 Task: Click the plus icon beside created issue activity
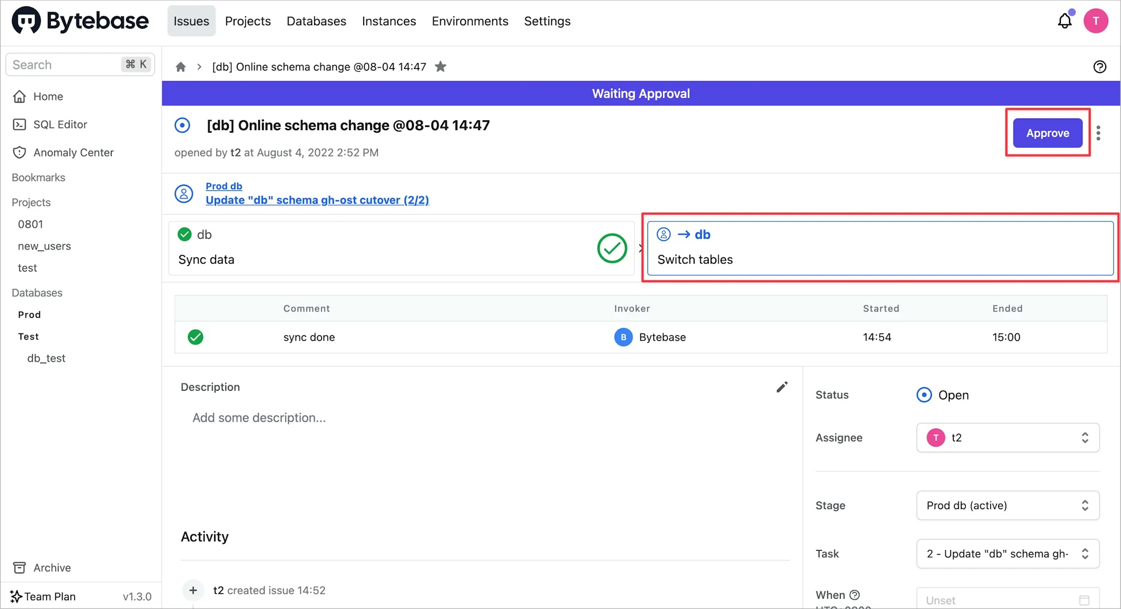(193, 590)
